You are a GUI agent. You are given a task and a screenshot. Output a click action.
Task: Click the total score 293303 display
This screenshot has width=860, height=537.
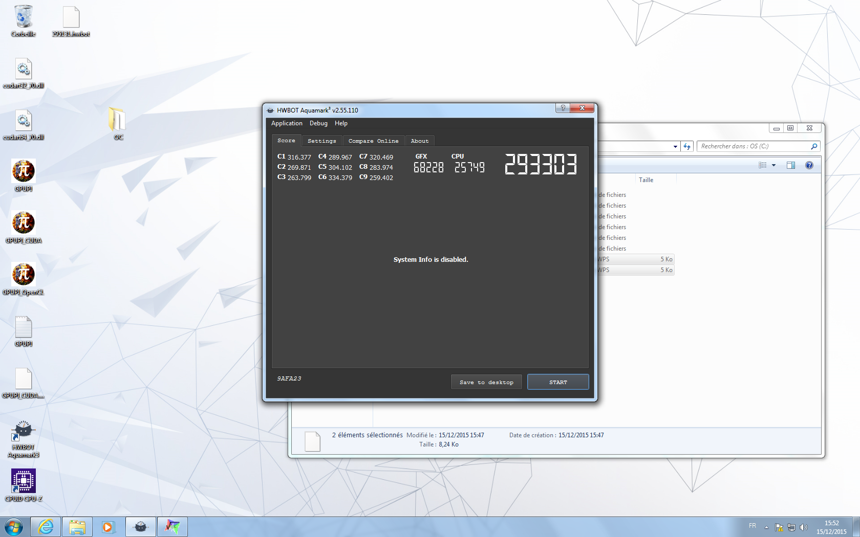pos(541,164)
